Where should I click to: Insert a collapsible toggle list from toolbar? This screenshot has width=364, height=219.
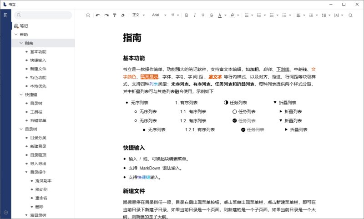[x=284, y=15]
